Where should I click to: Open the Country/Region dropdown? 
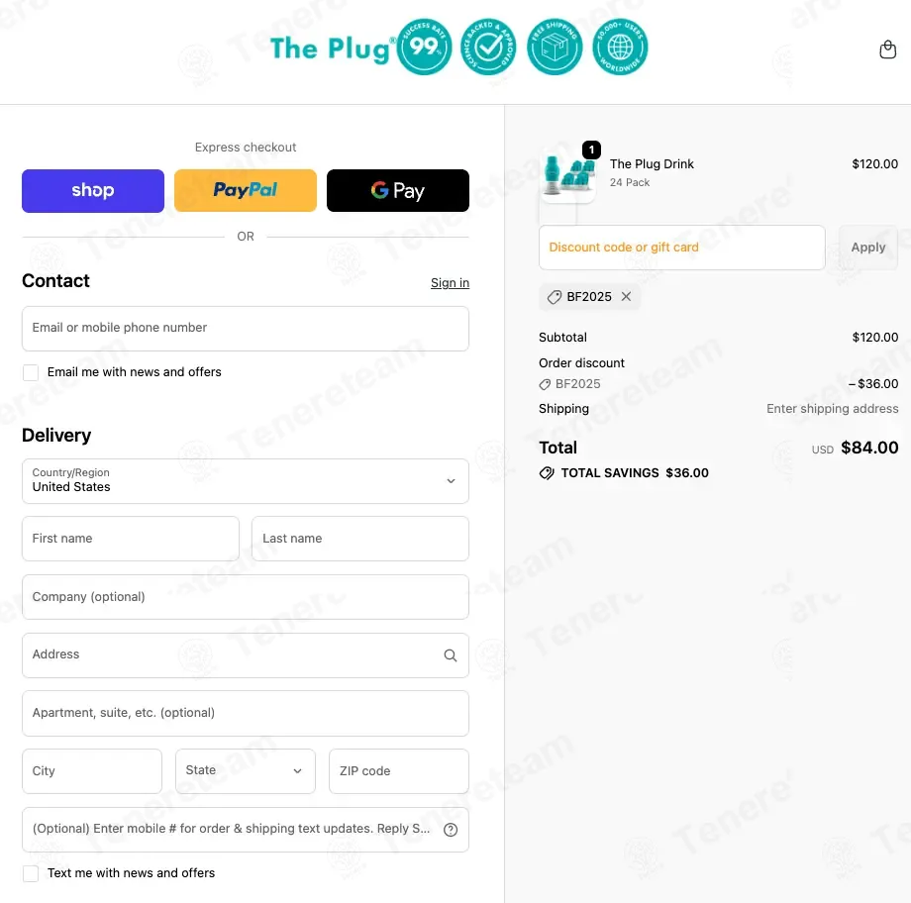[246, 481]
